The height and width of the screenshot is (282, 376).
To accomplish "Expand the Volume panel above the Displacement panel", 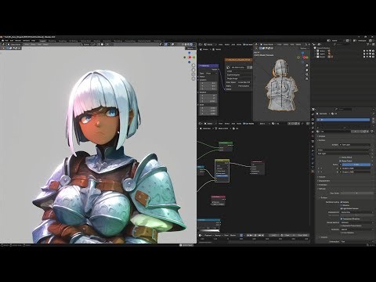I will pyautogui.click(x=322, y=177).
